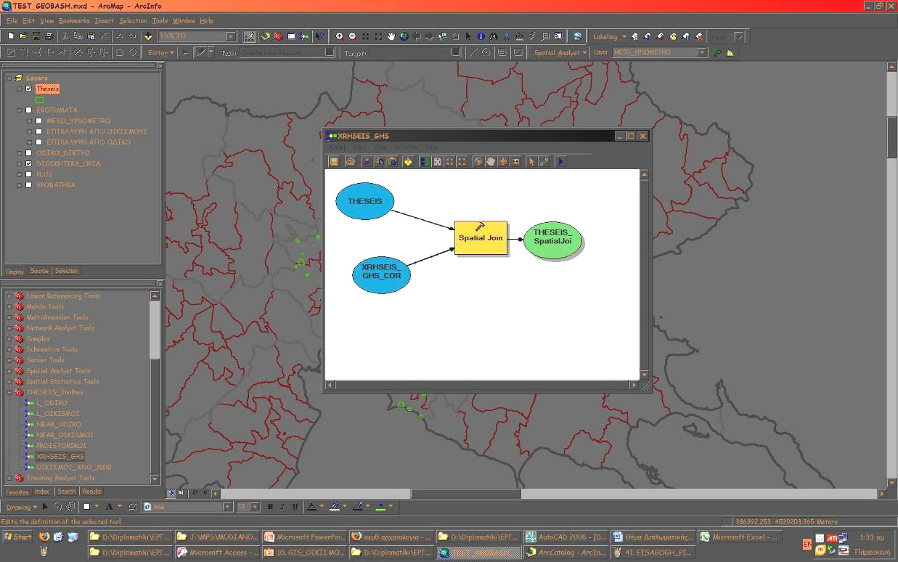The width and height of the screenshot is (898, 562).
Task: Click Auto Layout icon in model window
Action: pyautogui.click(x=425, y=162)
